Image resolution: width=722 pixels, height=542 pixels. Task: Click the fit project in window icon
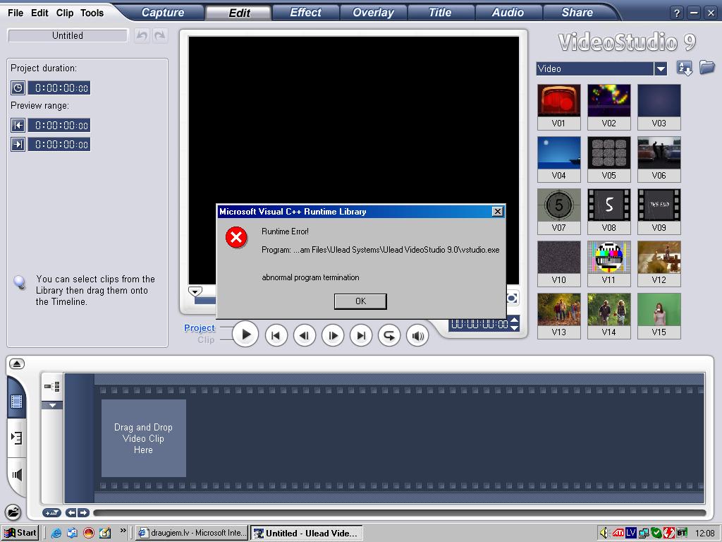pos(51,512)
